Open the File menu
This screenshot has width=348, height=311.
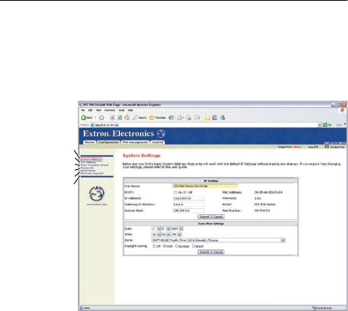click(x=83, y=110)
